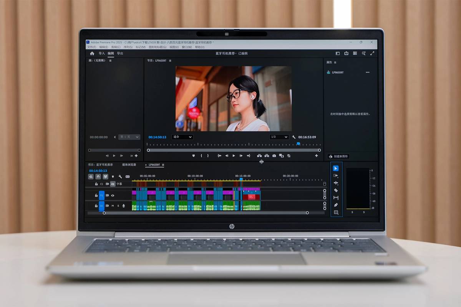
Task: Click the Program monitor playhead on scrubber
Action: coord(298,144)
